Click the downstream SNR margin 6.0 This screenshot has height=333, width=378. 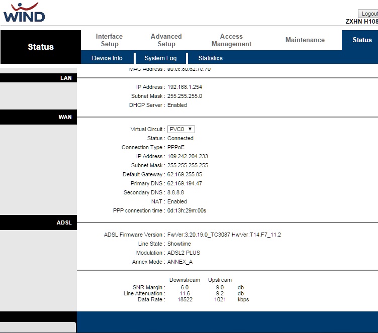pyautogui.click(x=184, y=287)
